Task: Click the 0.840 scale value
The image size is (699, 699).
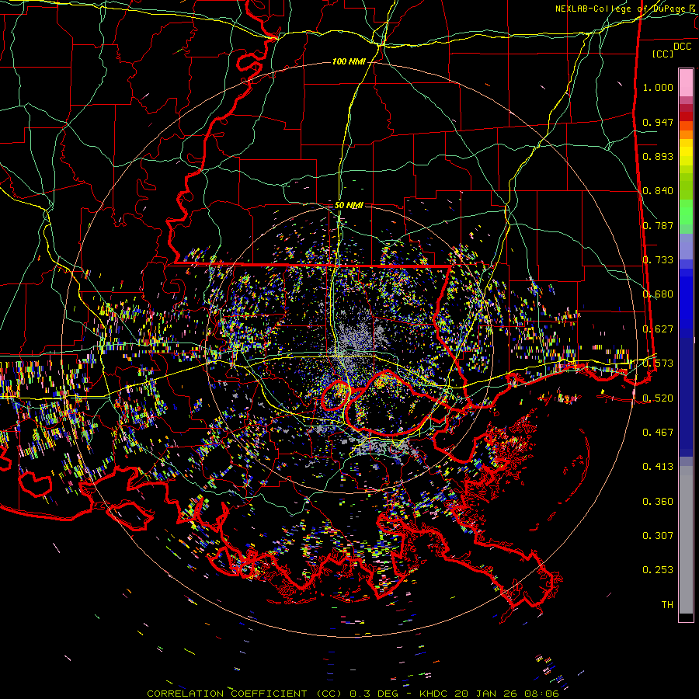Action: tap(658, 191)
